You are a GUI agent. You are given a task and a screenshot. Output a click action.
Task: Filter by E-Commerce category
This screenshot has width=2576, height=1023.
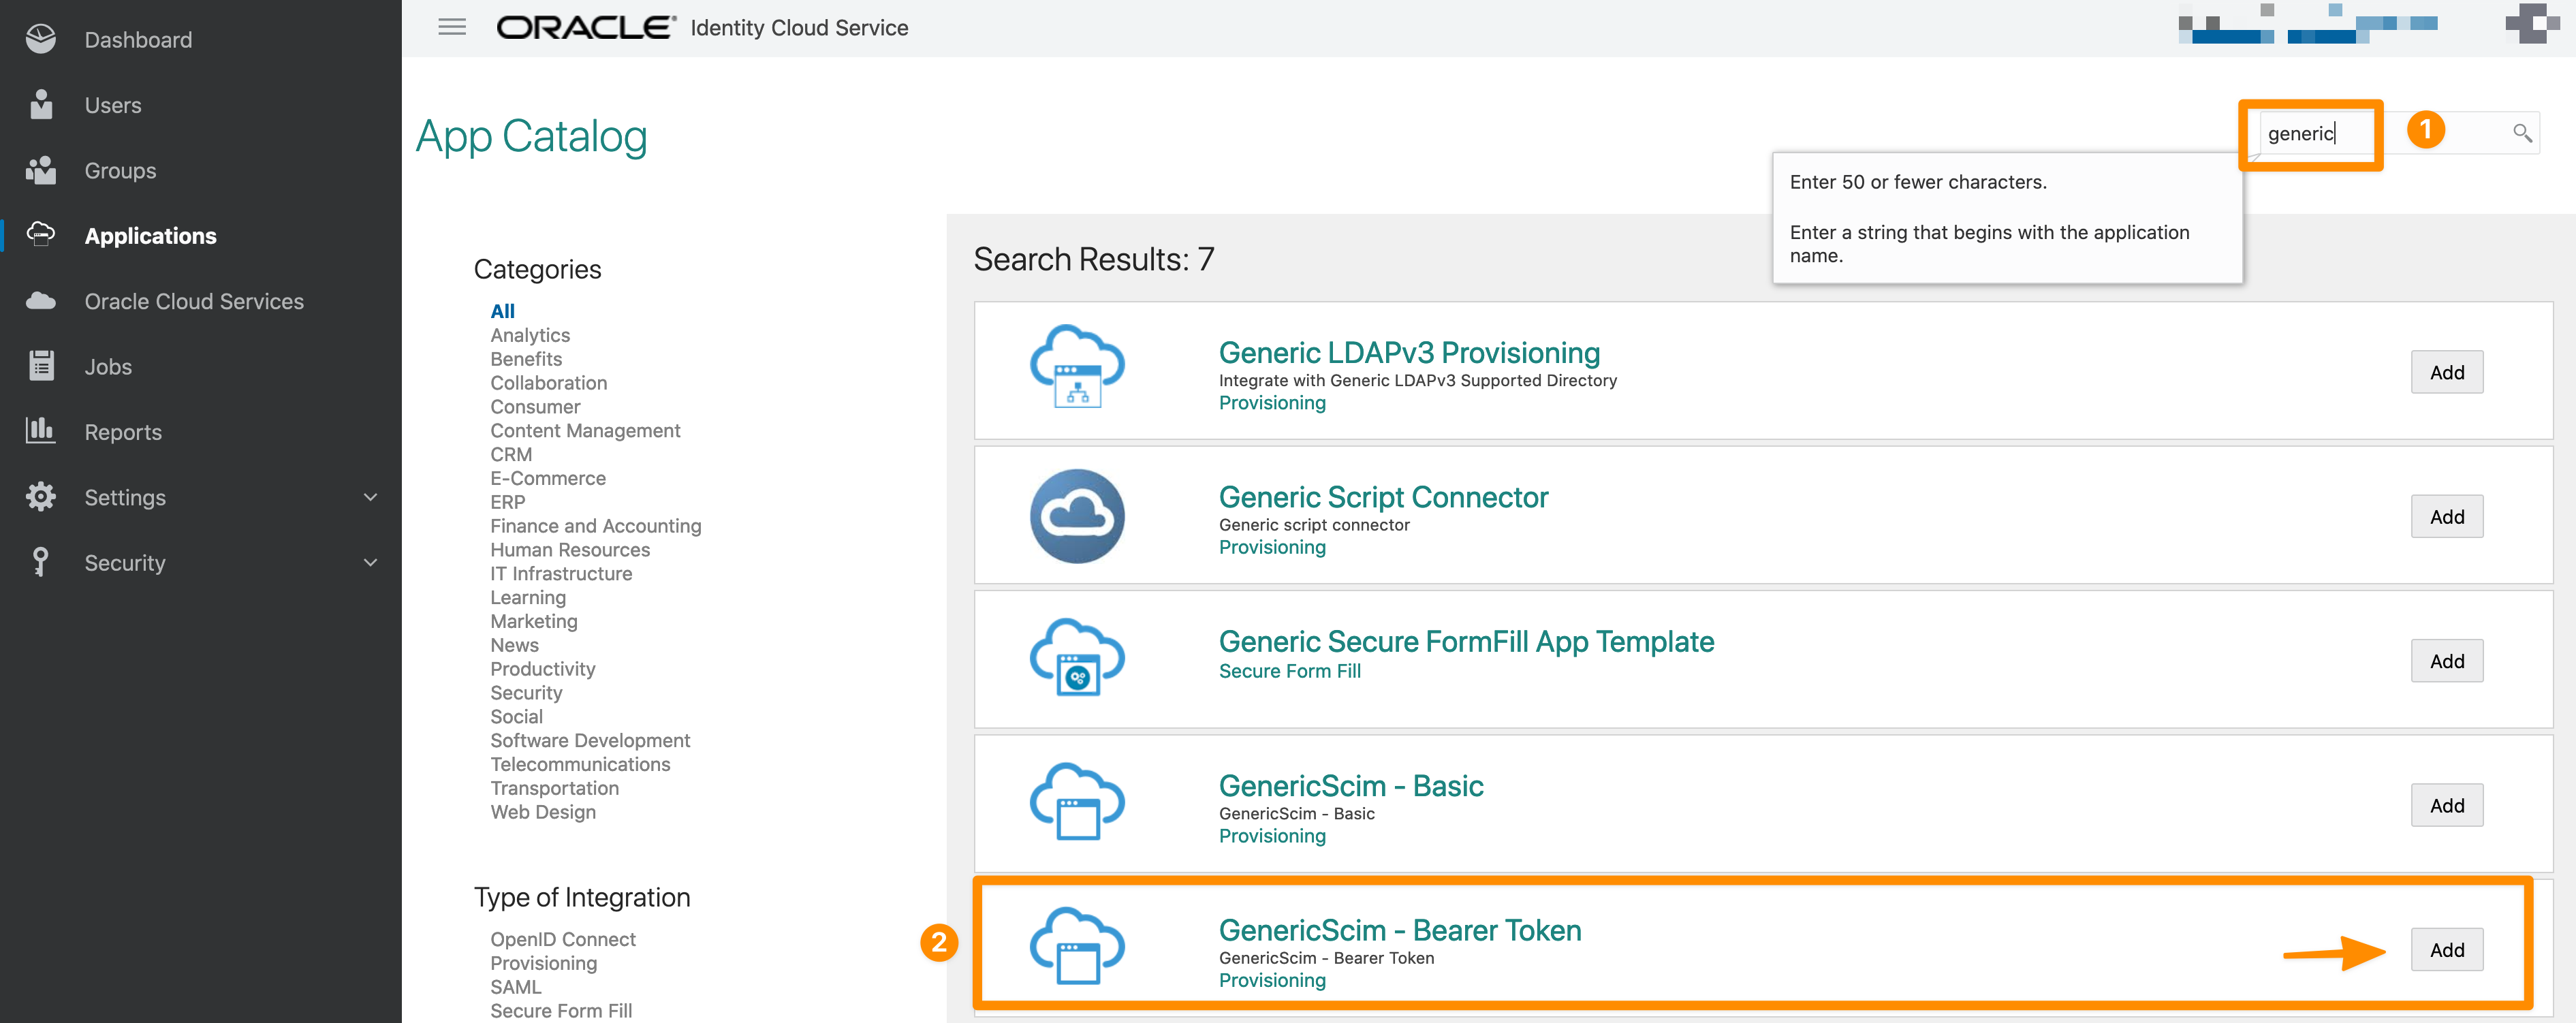pos(548,478)
